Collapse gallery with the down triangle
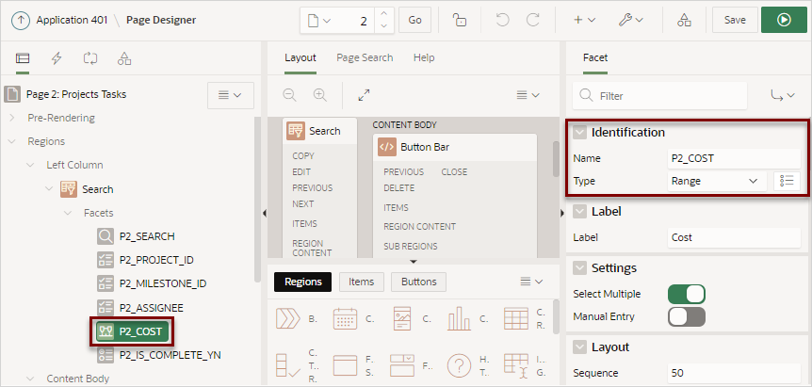This screenshot has width=812, height=387. (413, 262)
